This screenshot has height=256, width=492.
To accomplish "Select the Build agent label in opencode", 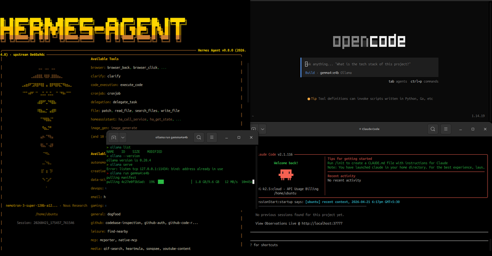I will [310, 73].
